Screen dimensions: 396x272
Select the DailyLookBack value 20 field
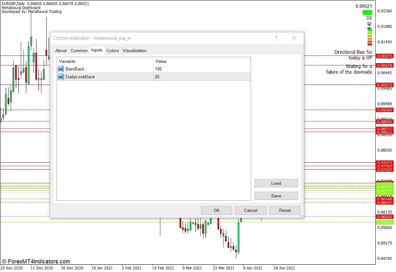click(x=201, y=76)
